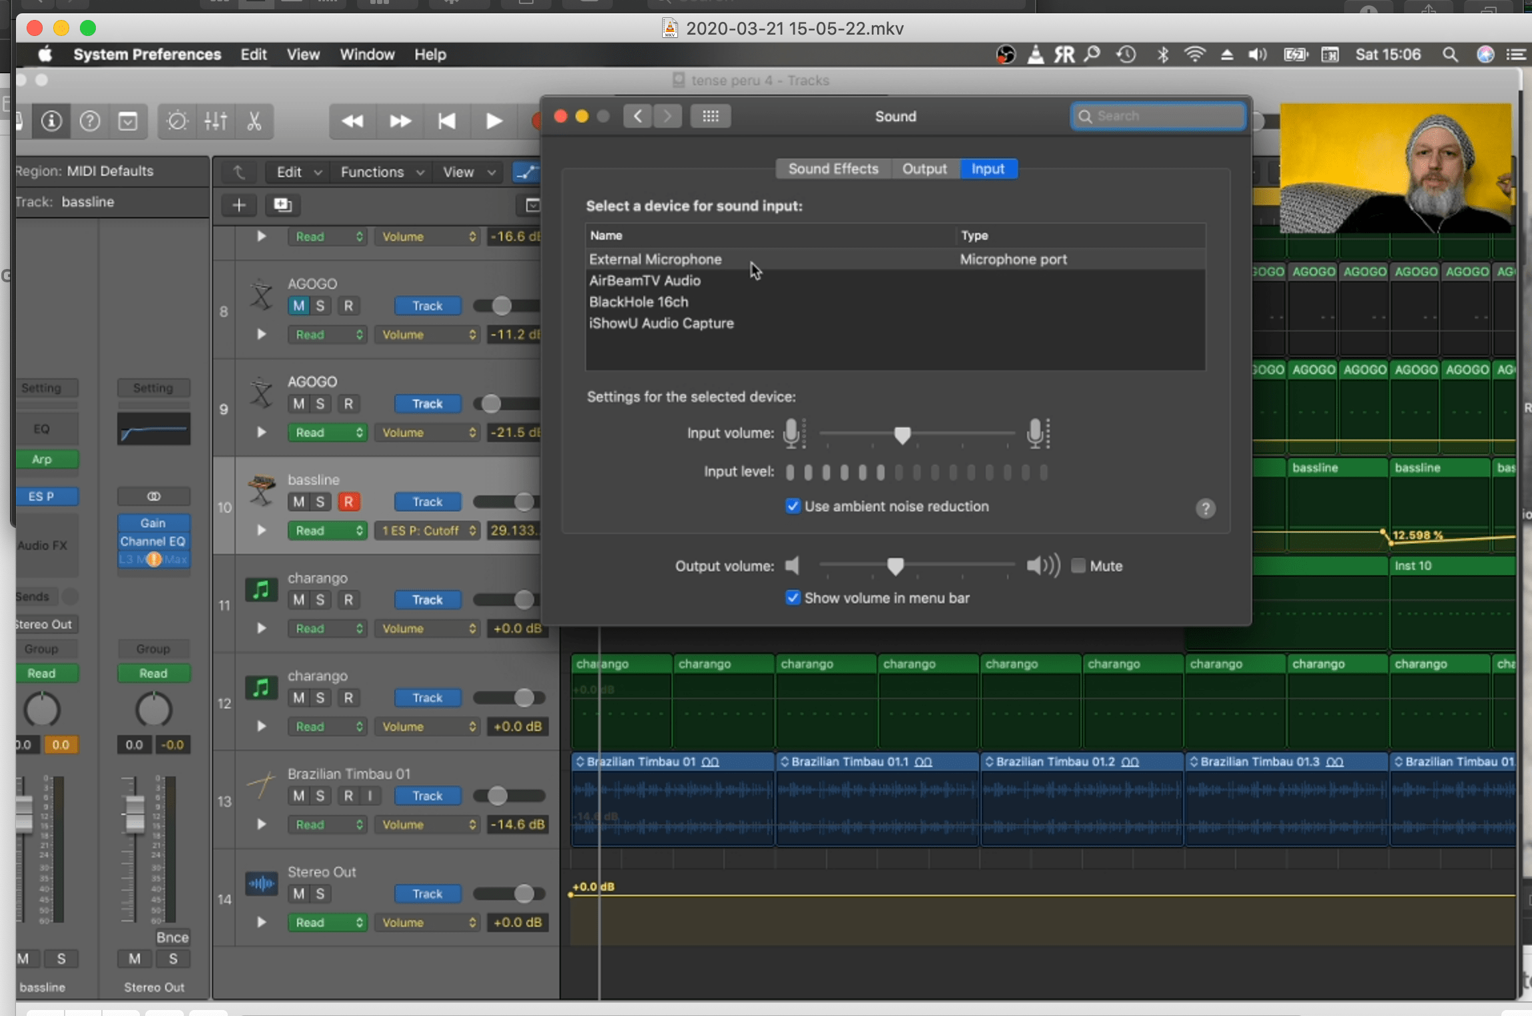Uncheck Show volume in menu bar

[x=793, y=598]
